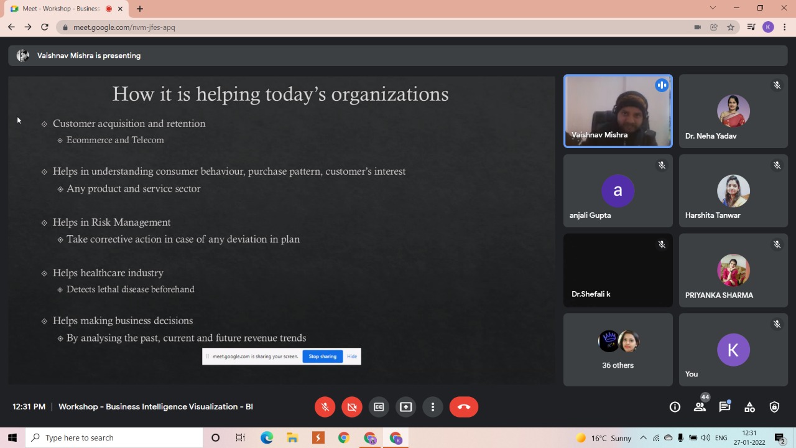Click the Stop sharing button
796x448 pixels.
(x=322, y=357)
